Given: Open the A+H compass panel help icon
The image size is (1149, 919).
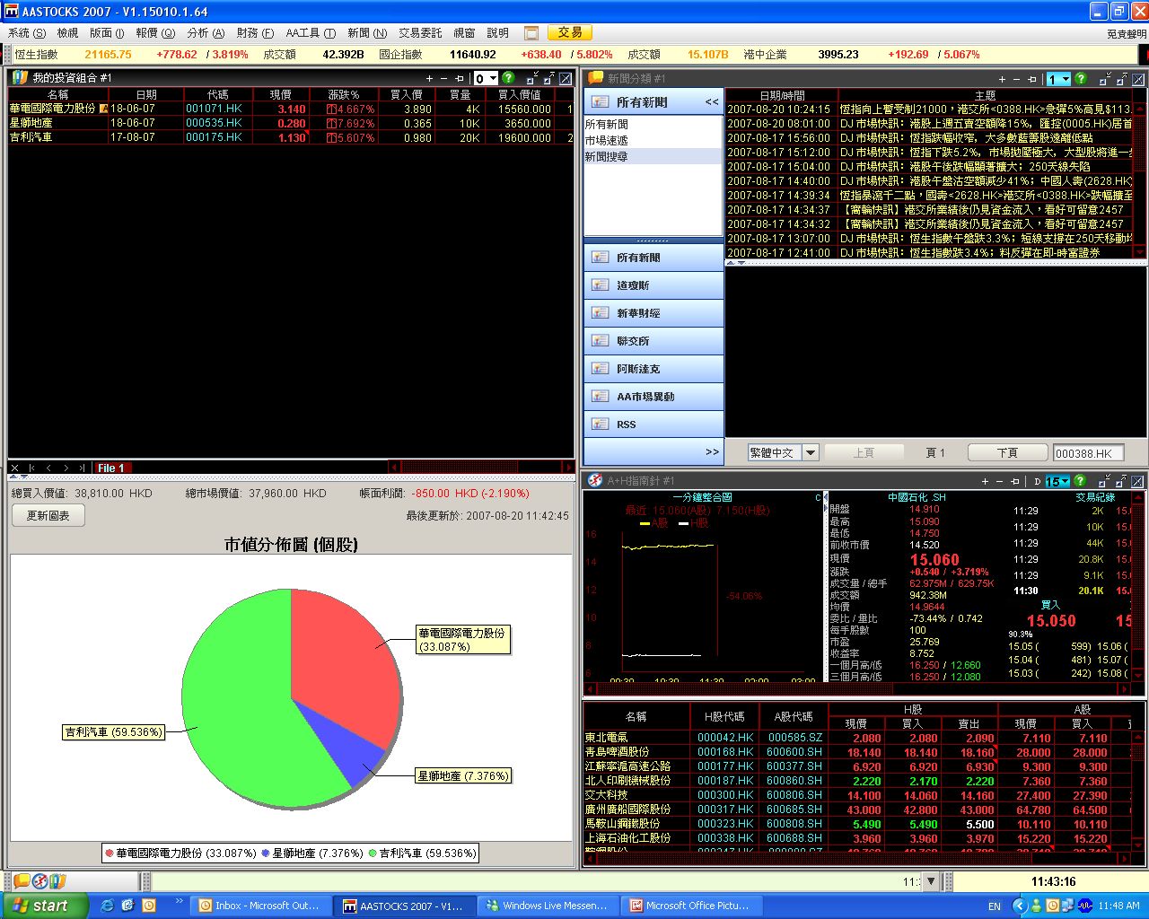Looking at the screenshot, I should 1080,481.
